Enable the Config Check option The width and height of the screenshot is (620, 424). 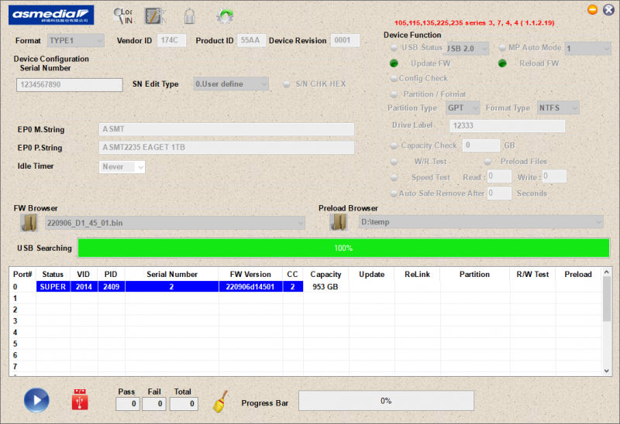click(394, 78)
